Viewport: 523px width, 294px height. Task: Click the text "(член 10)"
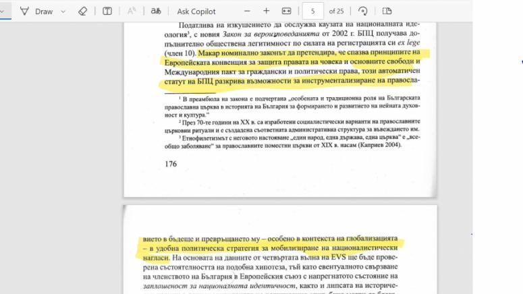[x=180, y=53]
